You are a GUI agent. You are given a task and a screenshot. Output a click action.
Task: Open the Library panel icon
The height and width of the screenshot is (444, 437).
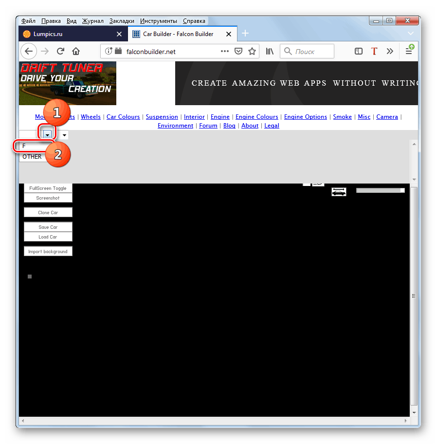(269, 51)
